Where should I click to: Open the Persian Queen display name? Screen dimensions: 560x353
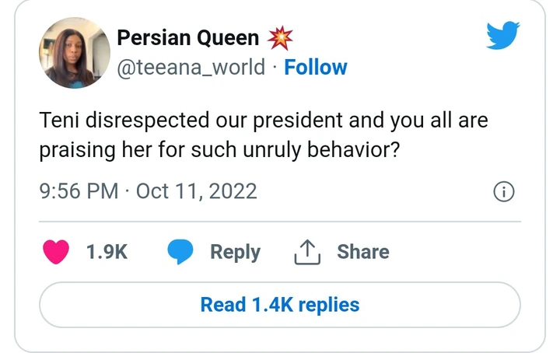(187, 37)
